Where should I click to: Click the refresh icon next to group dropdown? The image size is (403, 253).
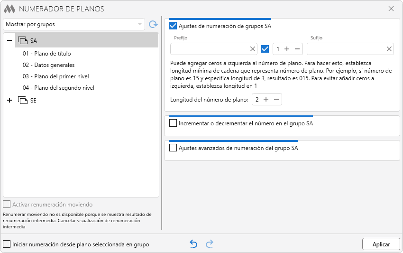[153, 24]
